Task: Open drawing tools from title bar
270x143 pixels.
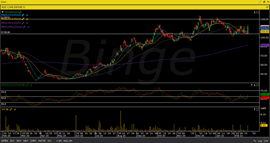Action: pyautogui.click(x=260, y=2)
